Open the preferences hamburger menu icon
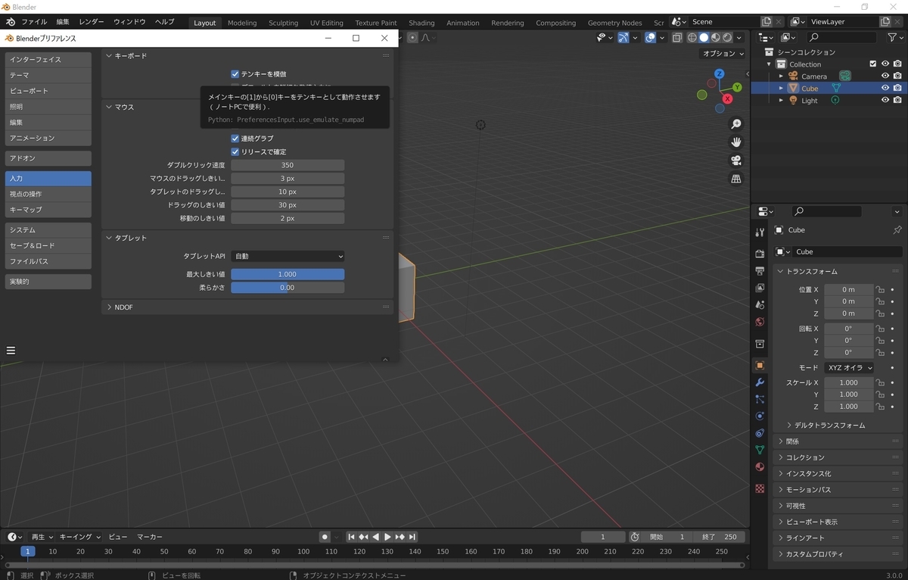Image resolution: width=908 pixels, height=580 pixels. coord(11,351)
